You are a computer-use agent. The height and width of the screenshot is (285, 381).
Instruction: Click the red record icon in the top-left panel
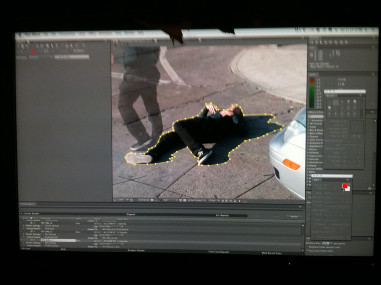(x=33, y=51)
